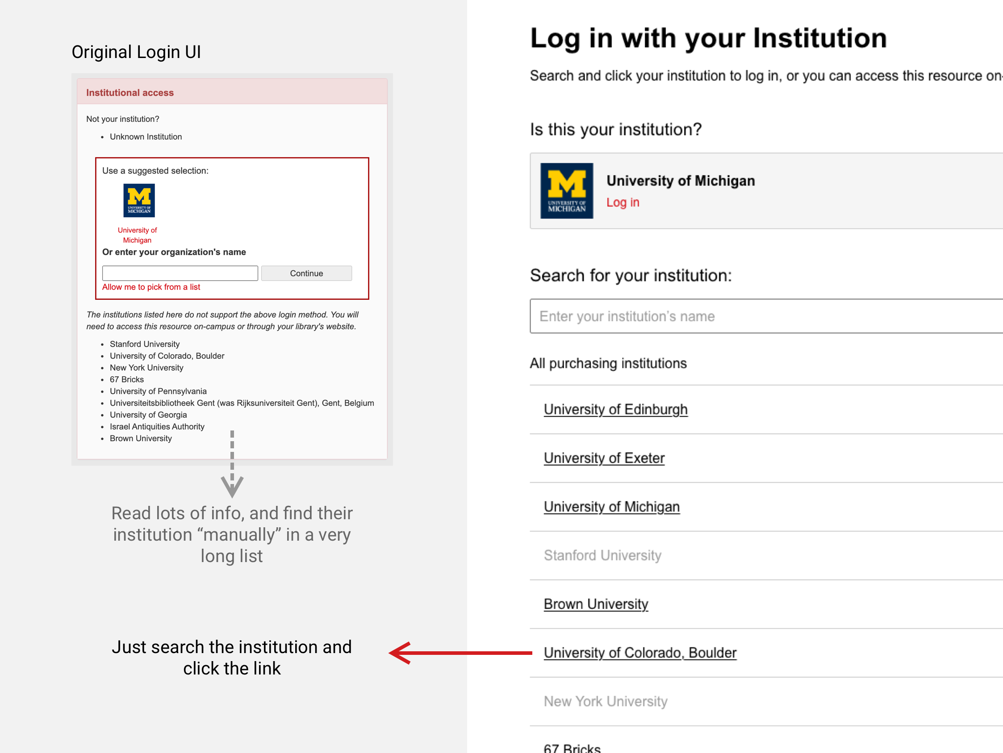Click the 'Institutional access' panel header

point(232,92)
